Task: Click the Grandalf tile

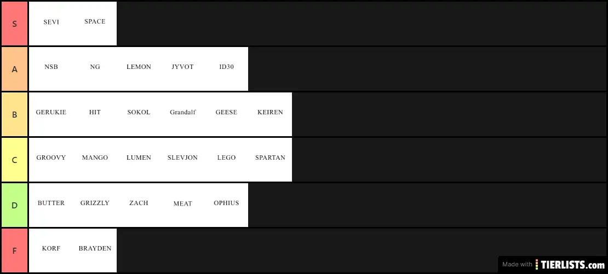Action: (x=182, y=114)
